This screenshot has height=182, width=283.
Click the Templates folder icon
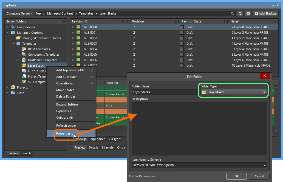[x=18, y=44]
